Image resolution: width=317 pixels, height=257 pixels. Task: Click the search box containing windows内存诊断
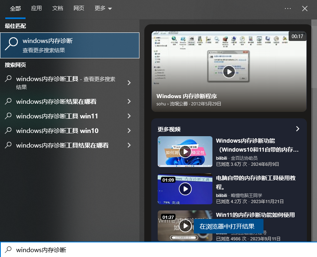(x=158, y=250)
